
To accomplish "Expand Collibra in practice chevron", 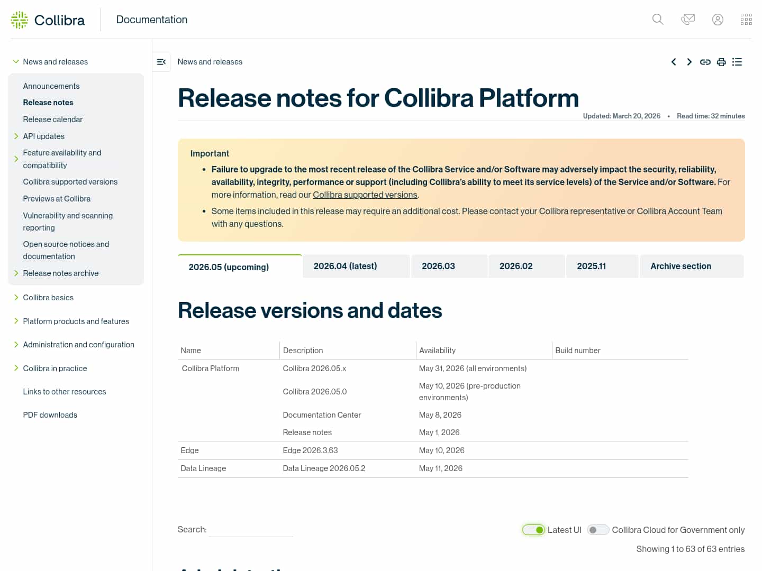I will [x=16, y=368].
